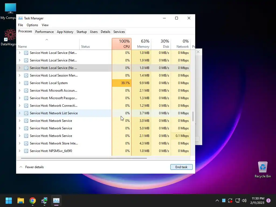Expand Service Host: Network List Service
Viewport: 276px width, 207px height.
(x=19, y=113)
